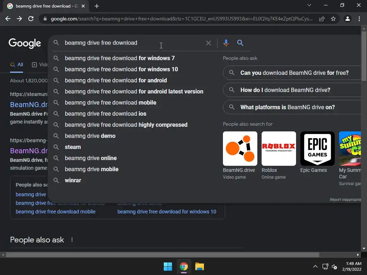The image size is (367, 275).
Task: Open the BeamNG.drive video game thumbnail
Action: pos(240,149)
